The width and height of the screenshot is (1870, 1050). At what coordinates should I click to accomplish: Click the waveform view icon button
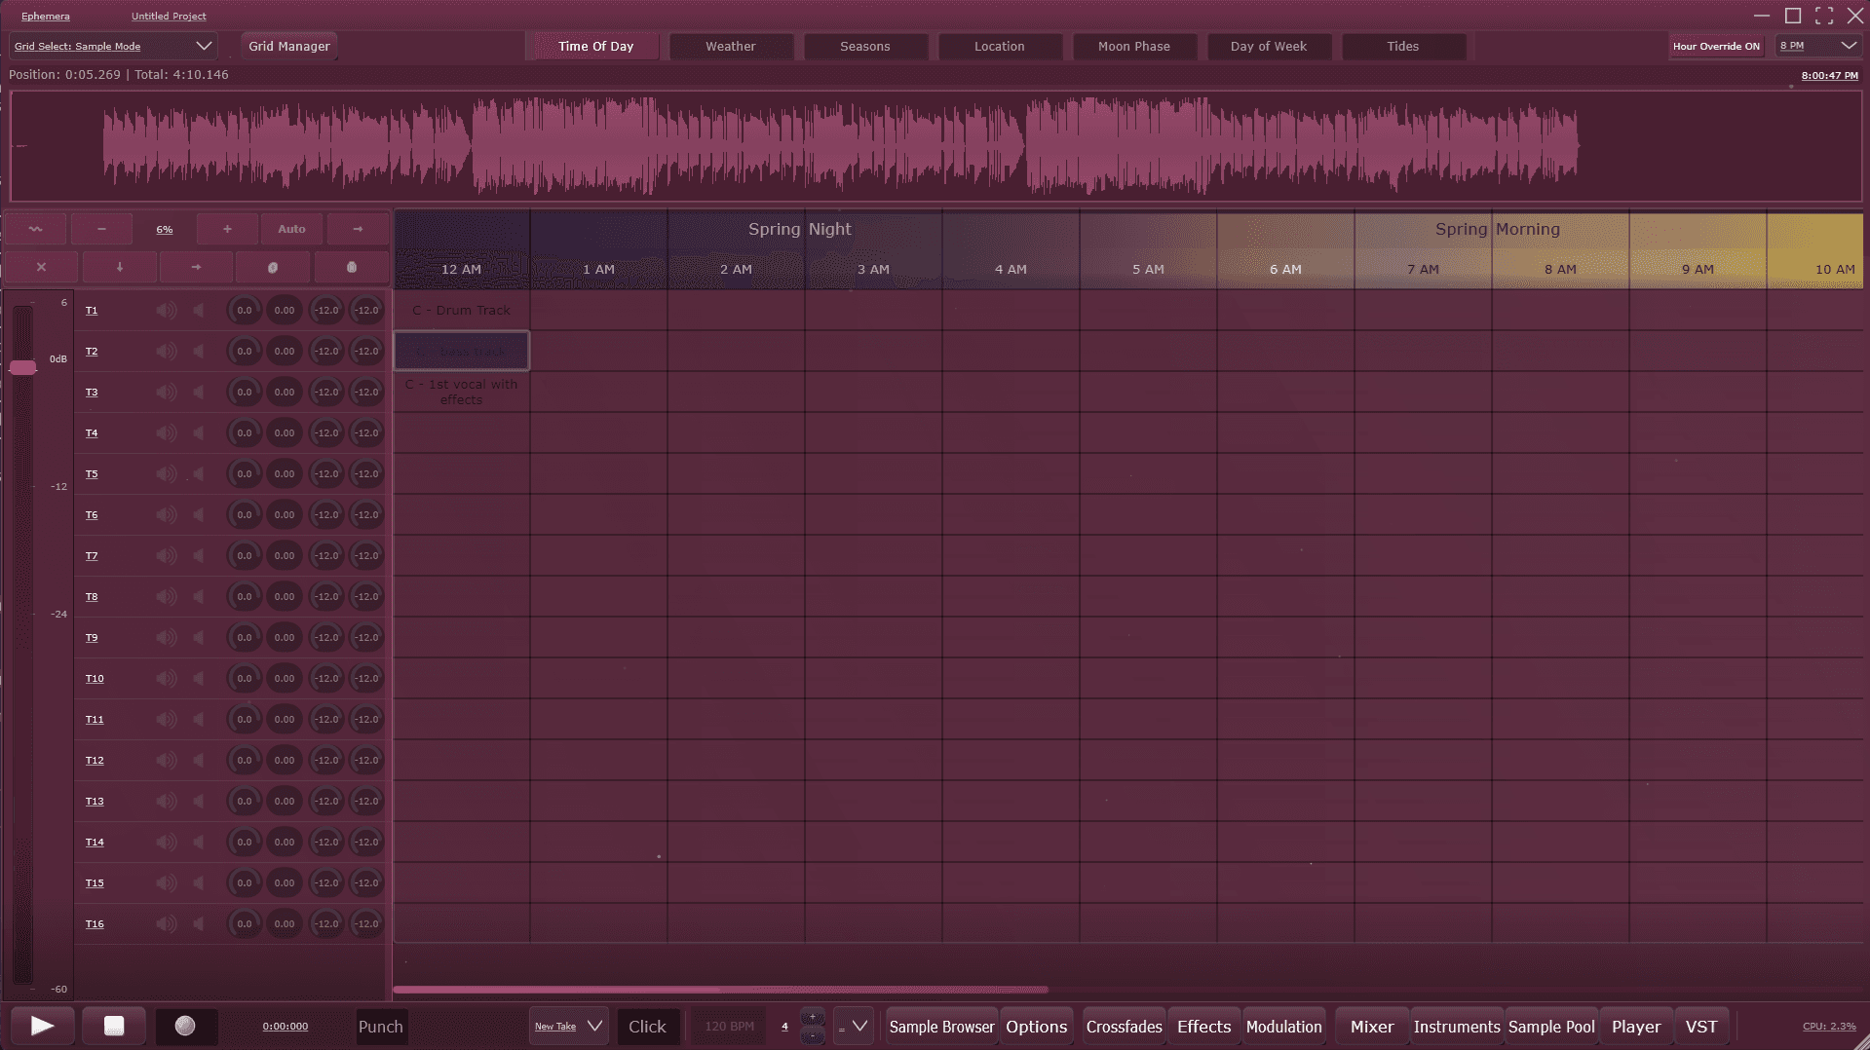pyautogui.click(x=35, y=229)
